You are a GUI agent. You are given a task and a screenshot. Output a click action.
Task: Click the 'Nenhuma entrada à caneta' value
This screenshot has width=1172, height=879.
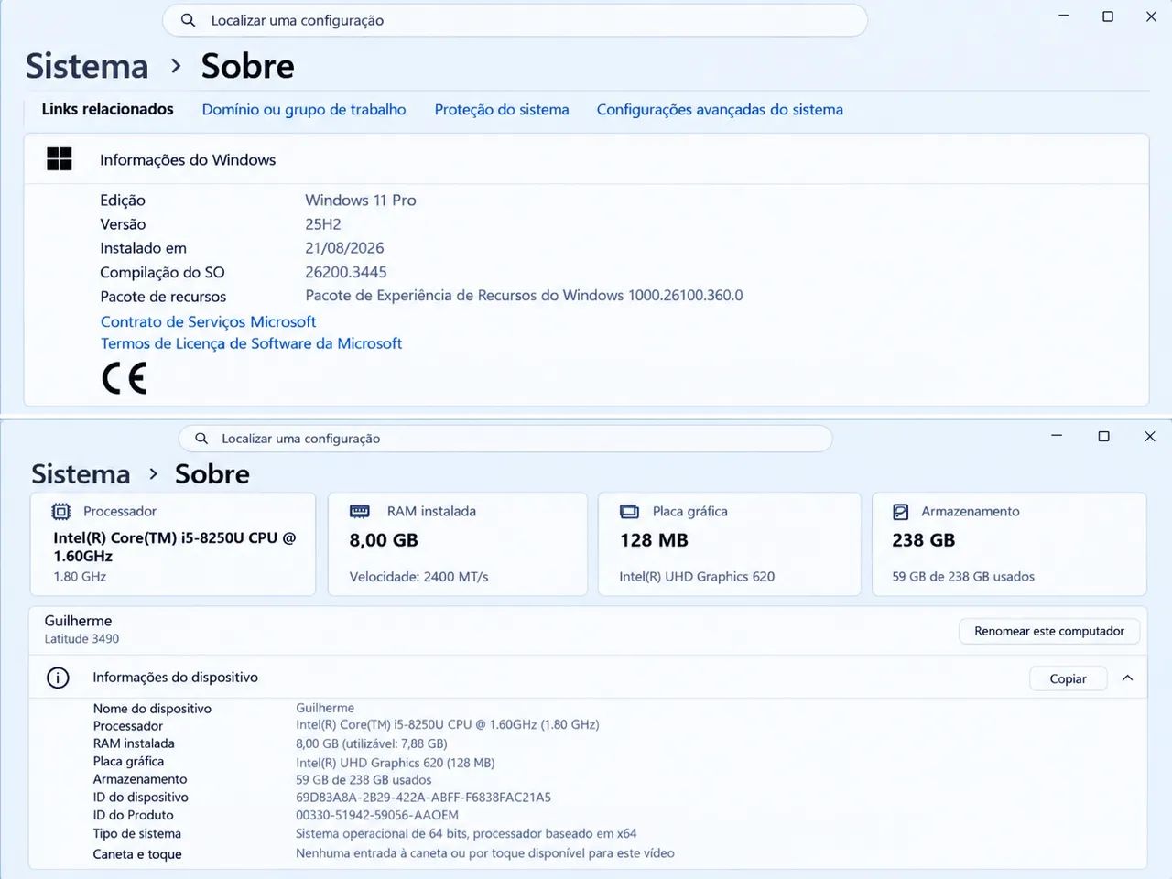tap(485, 853)
